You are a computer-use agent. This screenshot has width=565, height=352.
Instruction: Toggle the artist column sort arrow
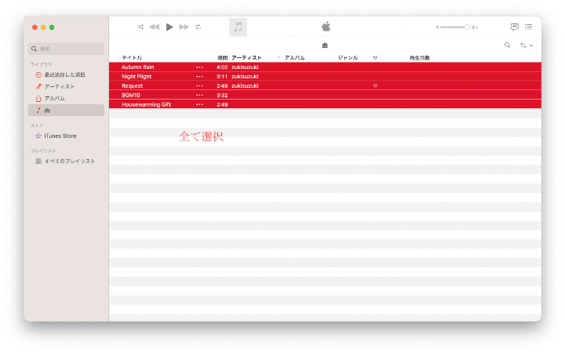(x=279, y=57)
